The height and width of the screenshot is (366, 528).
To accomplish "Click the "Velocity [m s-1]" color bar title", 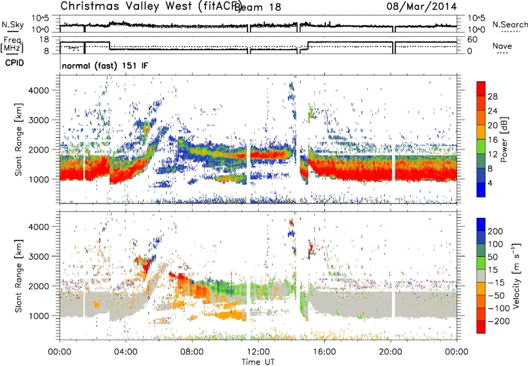I will 516,275.
